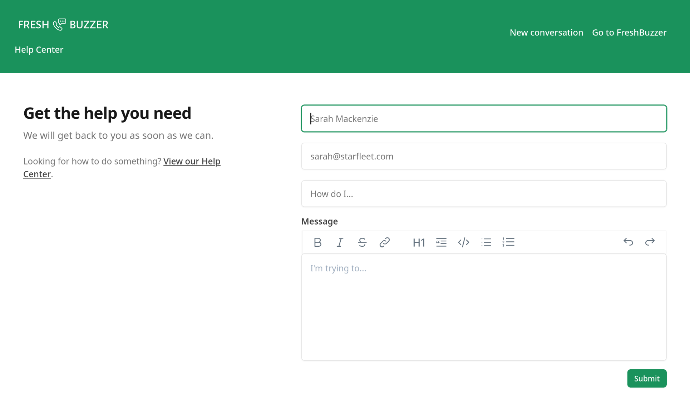Redo the last editor action
The image size is (690, 399).
tap(650, 242)
